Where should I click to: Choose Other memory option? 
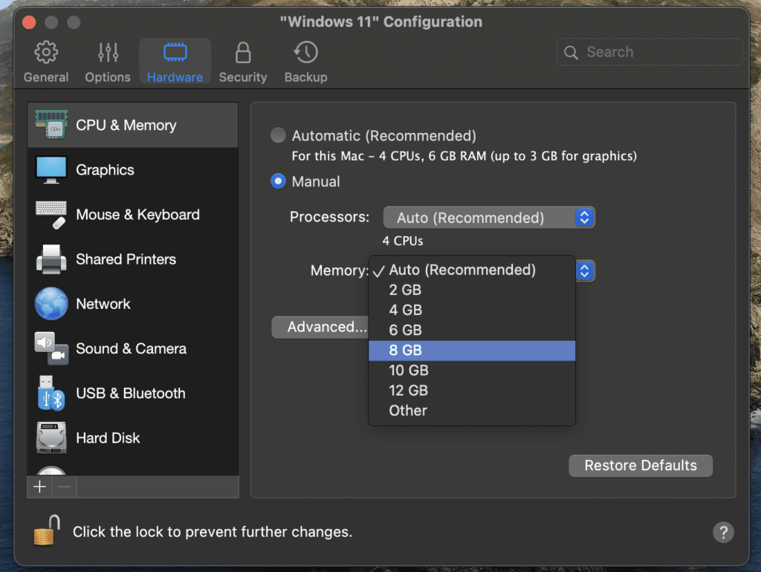[x=472, y=411]
